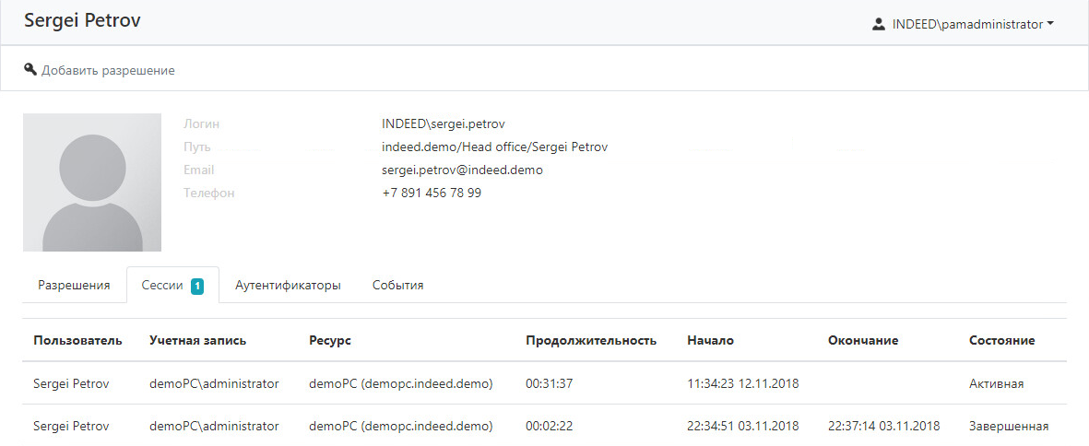Go to the События tab

click(397, 286)
